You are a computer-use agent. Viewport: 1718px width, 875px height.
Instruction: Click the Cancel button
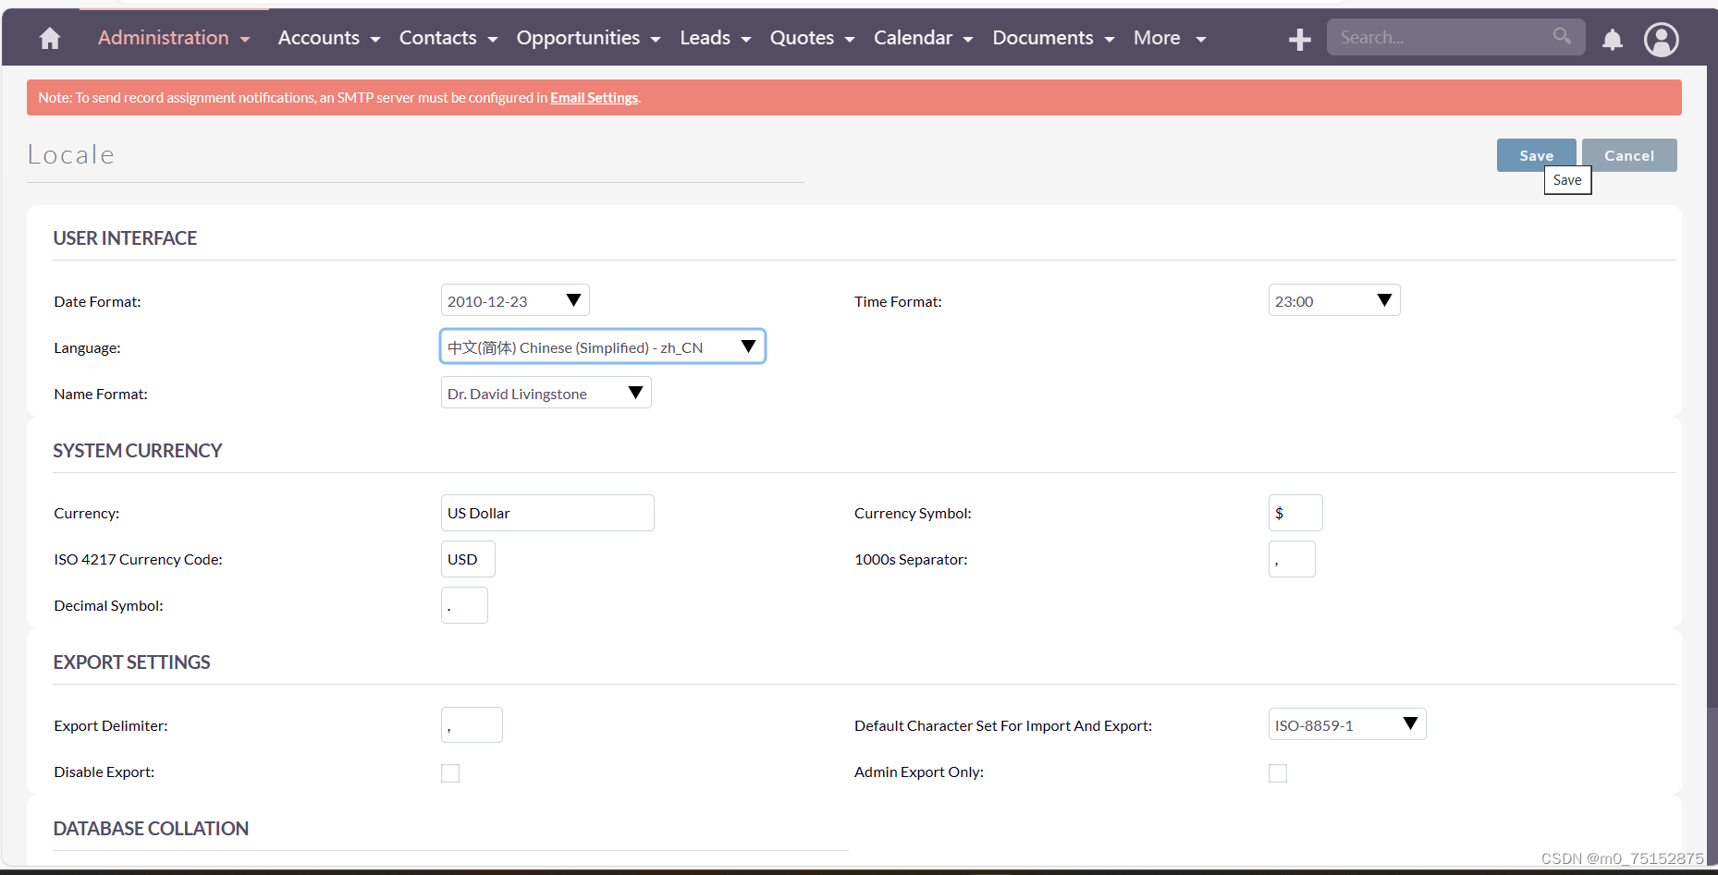click(x=1628, y=154)
